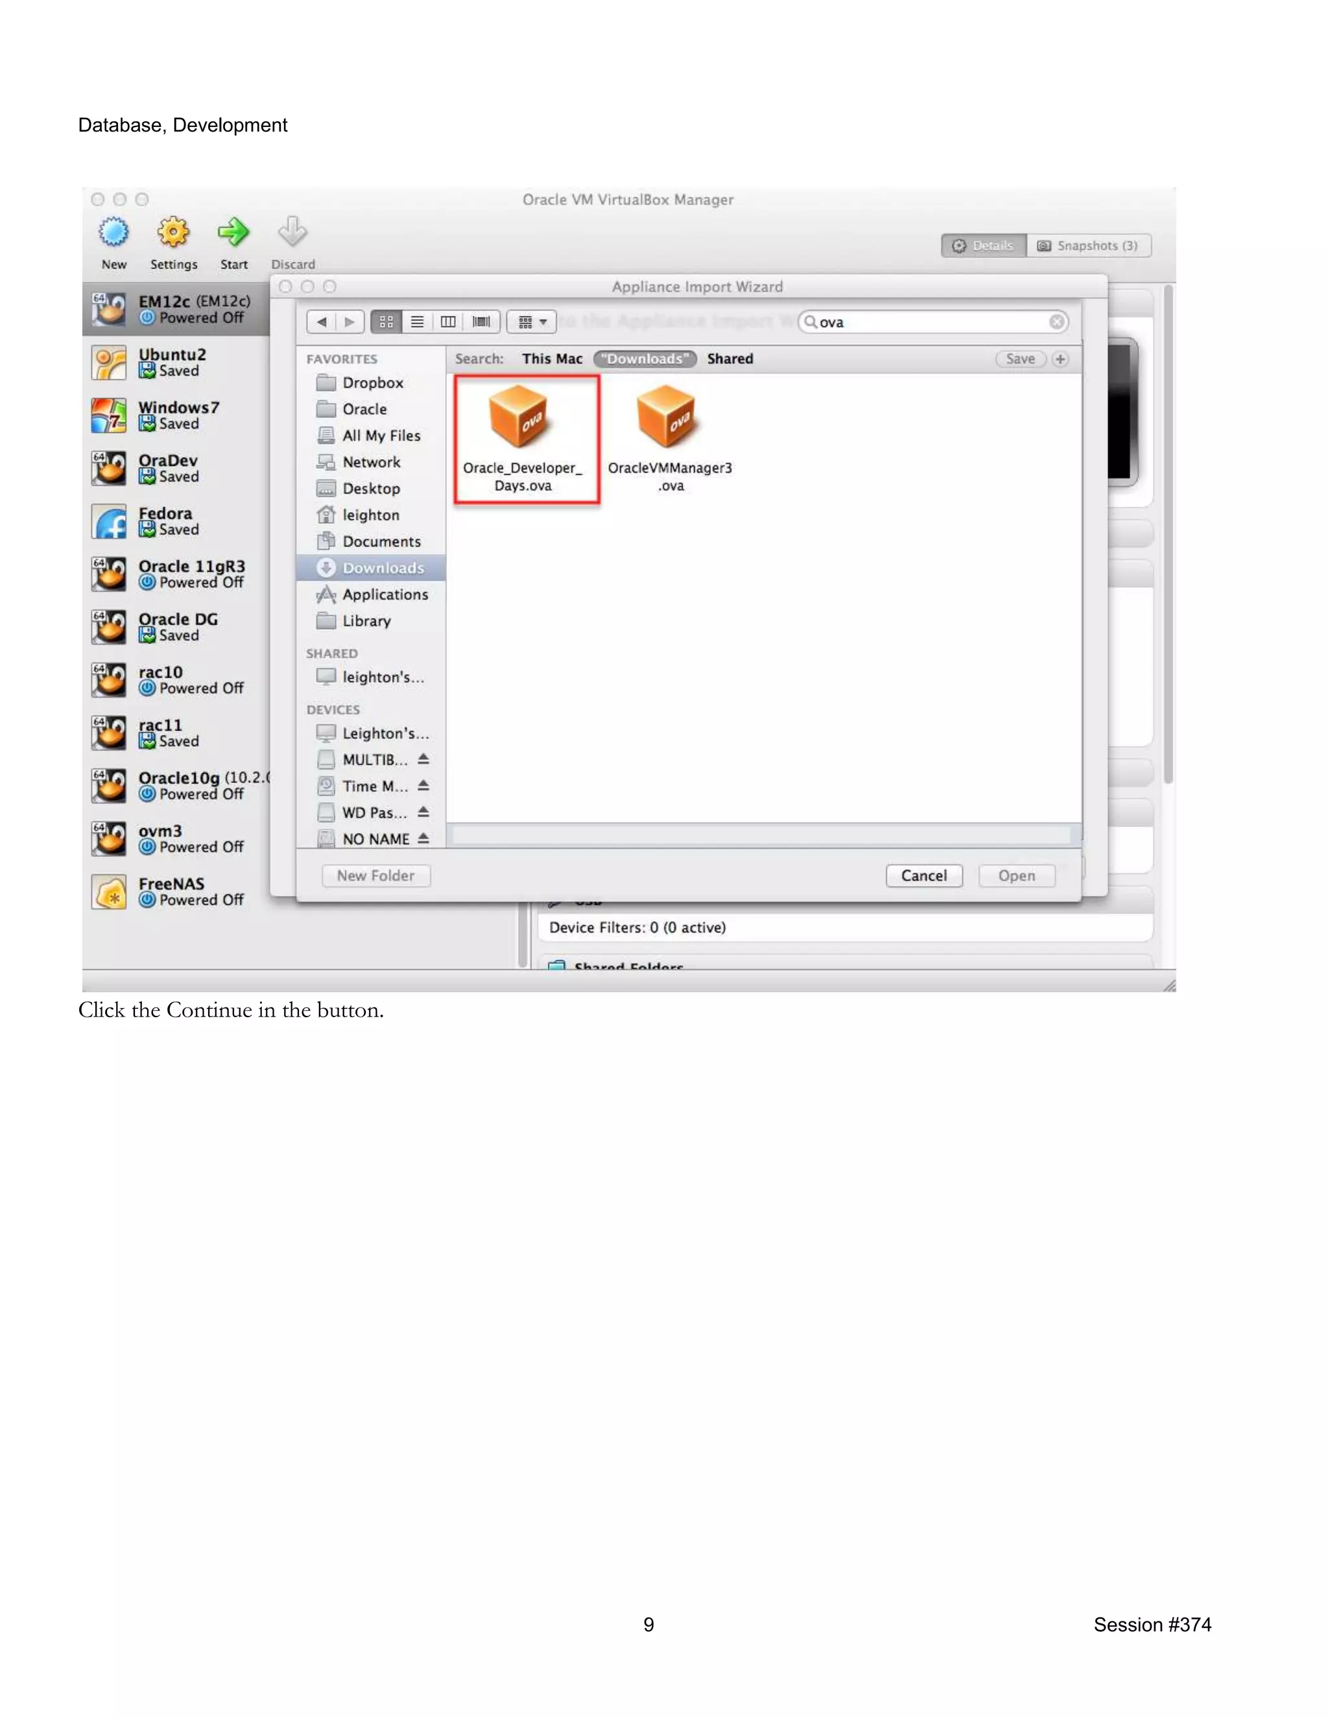Screen dimensions: 1328x1718
Task: Clear the ova search text
Action: click(x=1056, y=322)
